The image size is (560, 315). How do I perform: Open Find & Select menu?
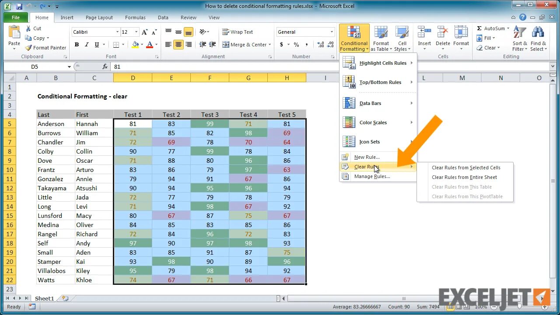(538, 38)
